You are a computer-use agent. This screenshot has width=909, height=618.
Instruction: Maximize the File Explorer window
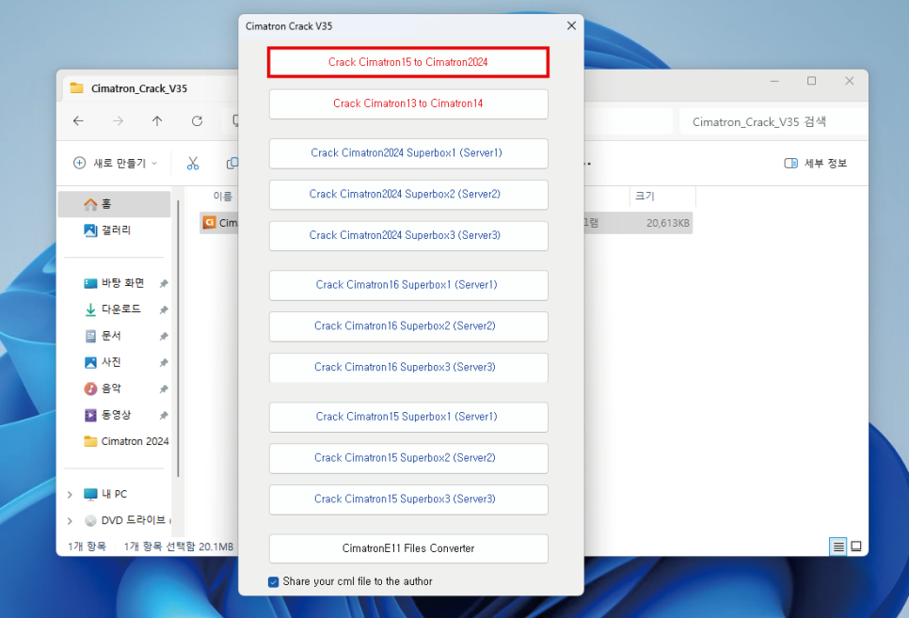pos(811,81)
